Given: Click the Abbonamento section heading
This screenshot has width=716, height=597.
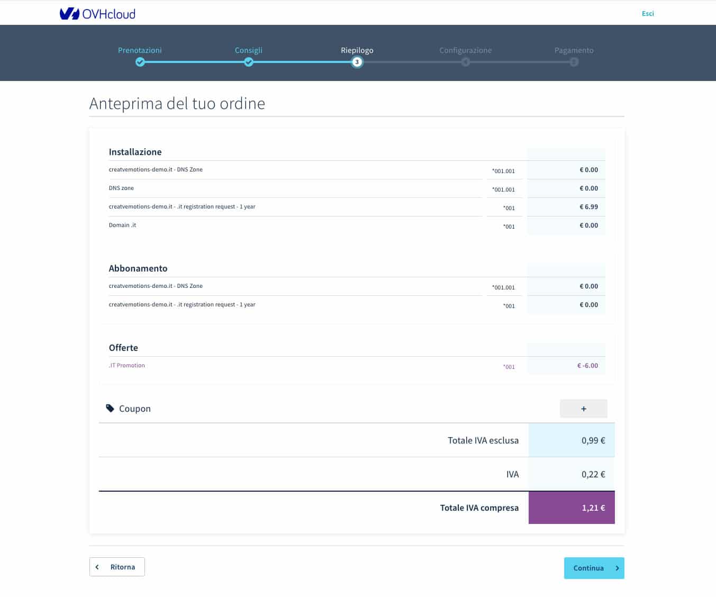Looking at the screenshot, I should [138, 268].
